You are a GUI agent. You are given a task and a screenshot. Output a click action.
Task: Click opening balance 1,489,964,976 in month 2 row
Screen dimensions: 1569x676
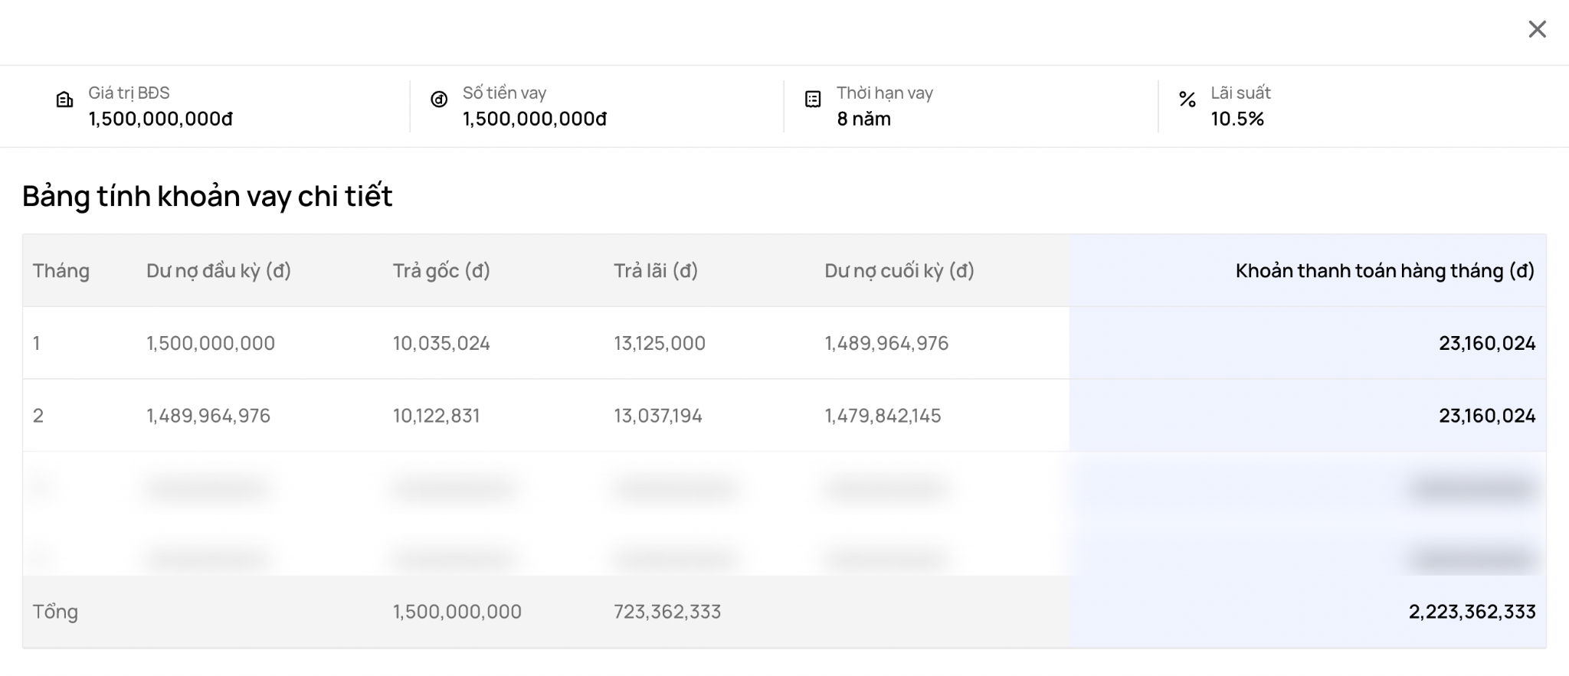(x=208, y=416)
